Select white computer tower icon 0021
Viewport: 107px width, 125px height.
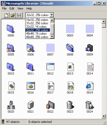point(31,105)
